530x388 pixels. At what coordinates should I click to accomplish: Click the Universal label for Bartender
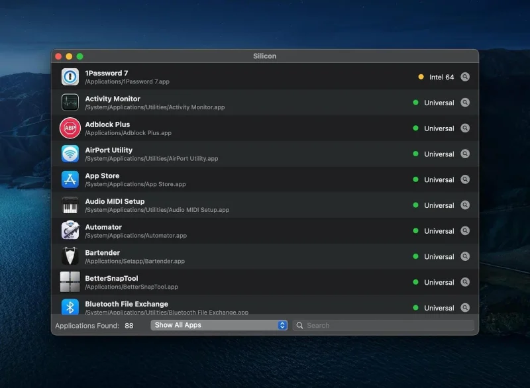439,257
